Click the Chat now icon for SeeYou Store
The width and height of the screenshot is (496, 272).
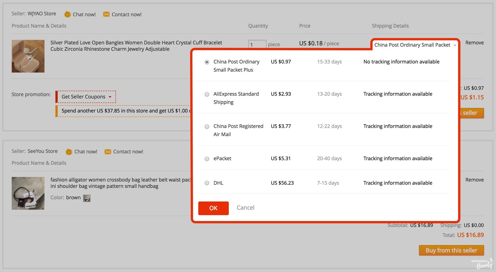(69, 152)
